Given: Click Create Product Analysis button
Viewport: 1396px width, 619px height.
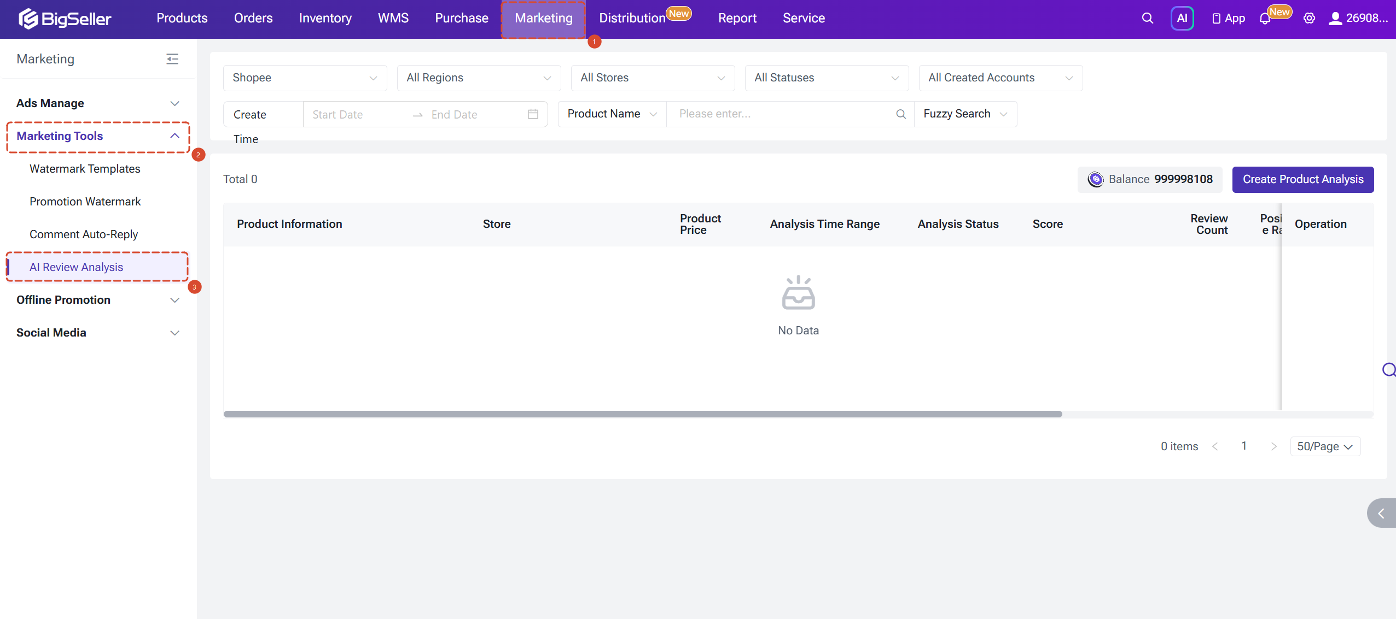Looking at the screenshot, I should 1303,179.
